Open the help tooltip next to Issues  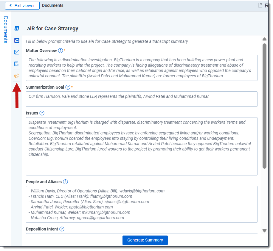42,113
